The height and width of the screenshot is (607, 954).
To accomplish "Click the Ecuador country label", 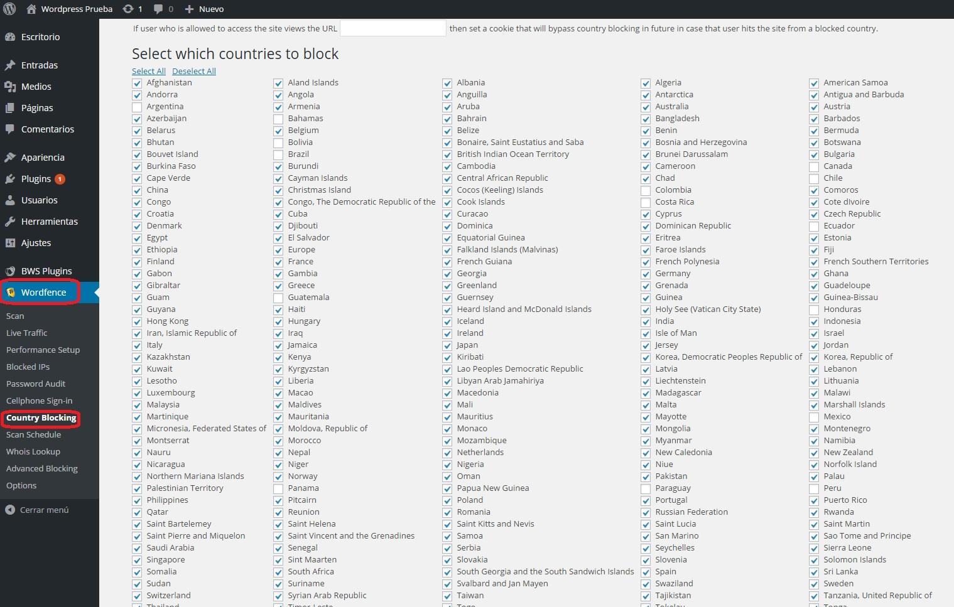I will click(x=839, y=226).
